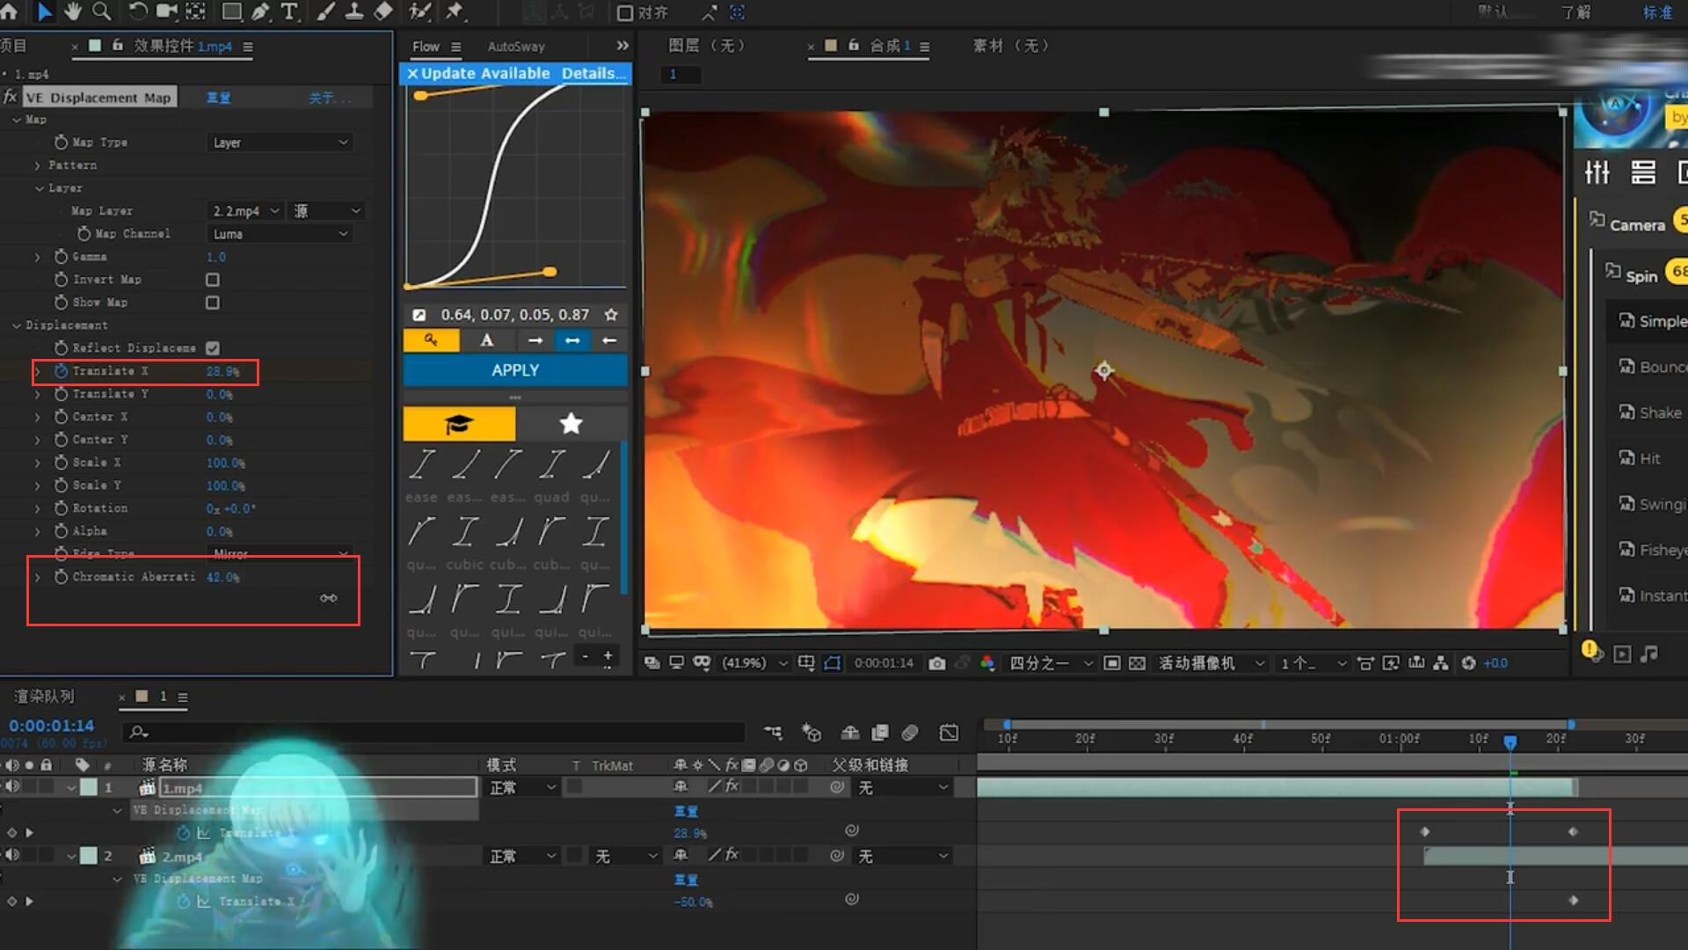The height and width of the screenshot is (950, 1688).
Task: Favorite the curve with the star icon
Action: click(611, 315)
